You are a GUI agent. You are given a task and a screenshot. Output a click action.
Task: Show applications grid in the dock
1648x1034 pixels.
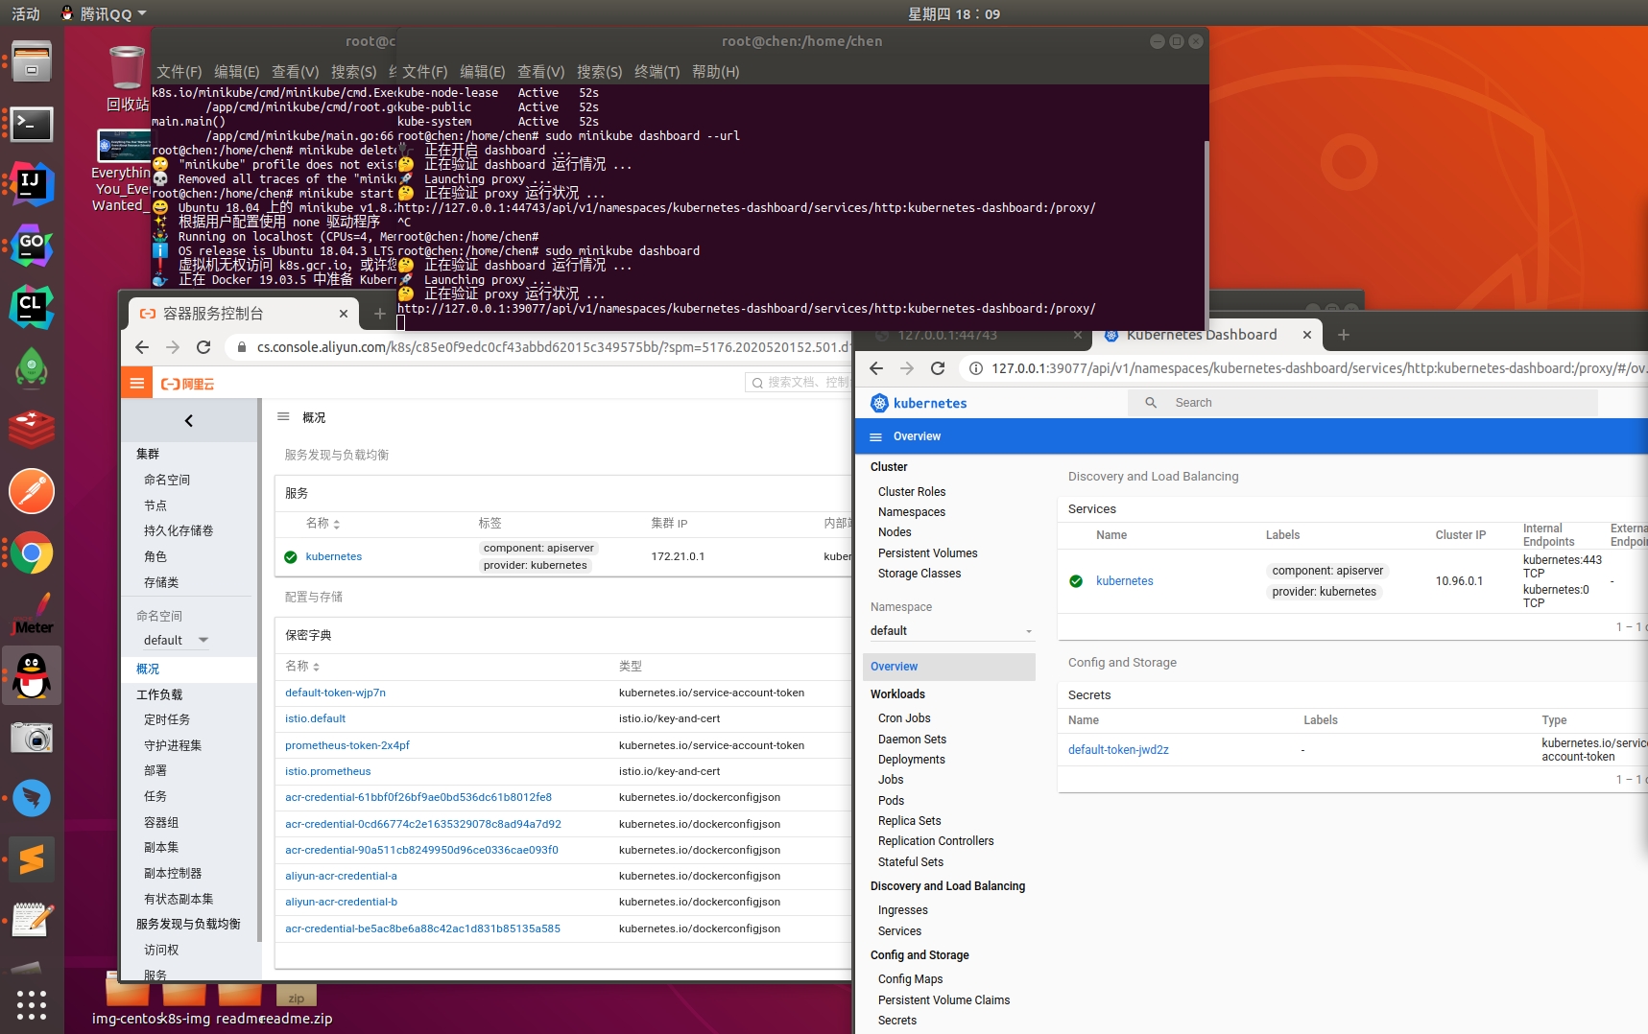(x=32, y=1004)
